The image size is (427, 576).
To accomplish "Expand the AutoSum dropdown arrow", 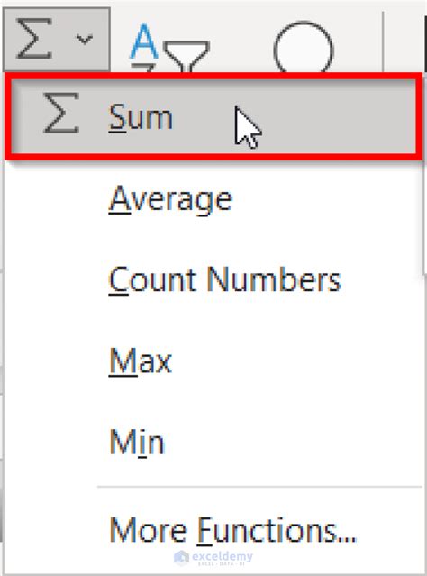I will (85, 39).
